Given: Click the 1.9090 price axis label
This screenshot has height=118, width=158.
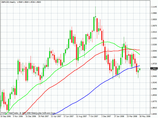Looking at the screenshot, I should point(154,89).
